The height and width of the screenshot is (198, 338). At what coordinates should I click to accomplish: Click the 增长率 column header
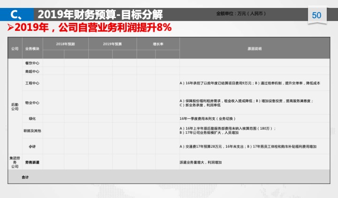158,44
